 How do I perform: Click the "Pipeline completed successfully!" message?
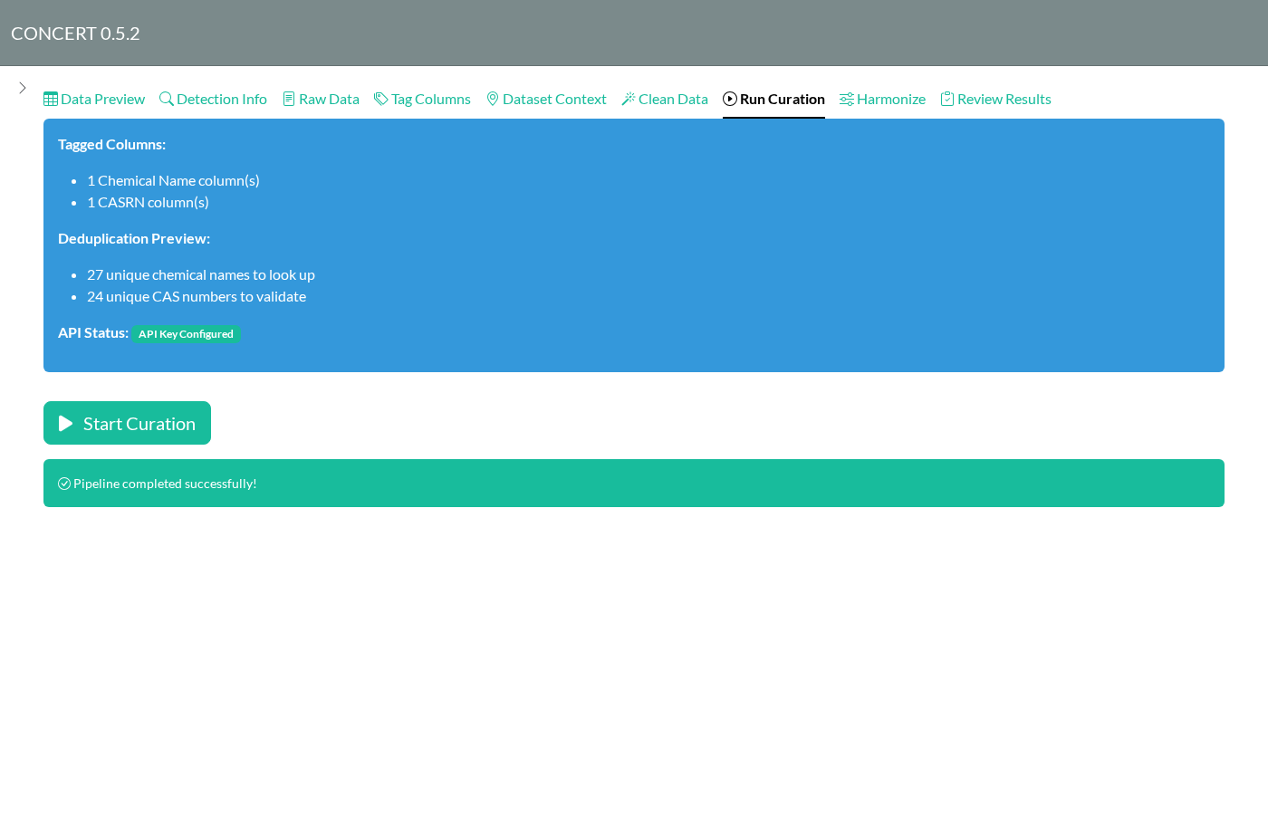pyautogui.click(x=165, y=484)
